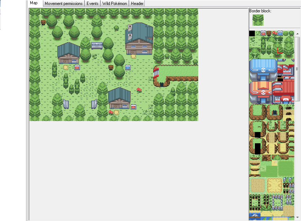Click the tile palette scrollbar thumb
This screenshot has height=221, width=301.
pos(297,69)
